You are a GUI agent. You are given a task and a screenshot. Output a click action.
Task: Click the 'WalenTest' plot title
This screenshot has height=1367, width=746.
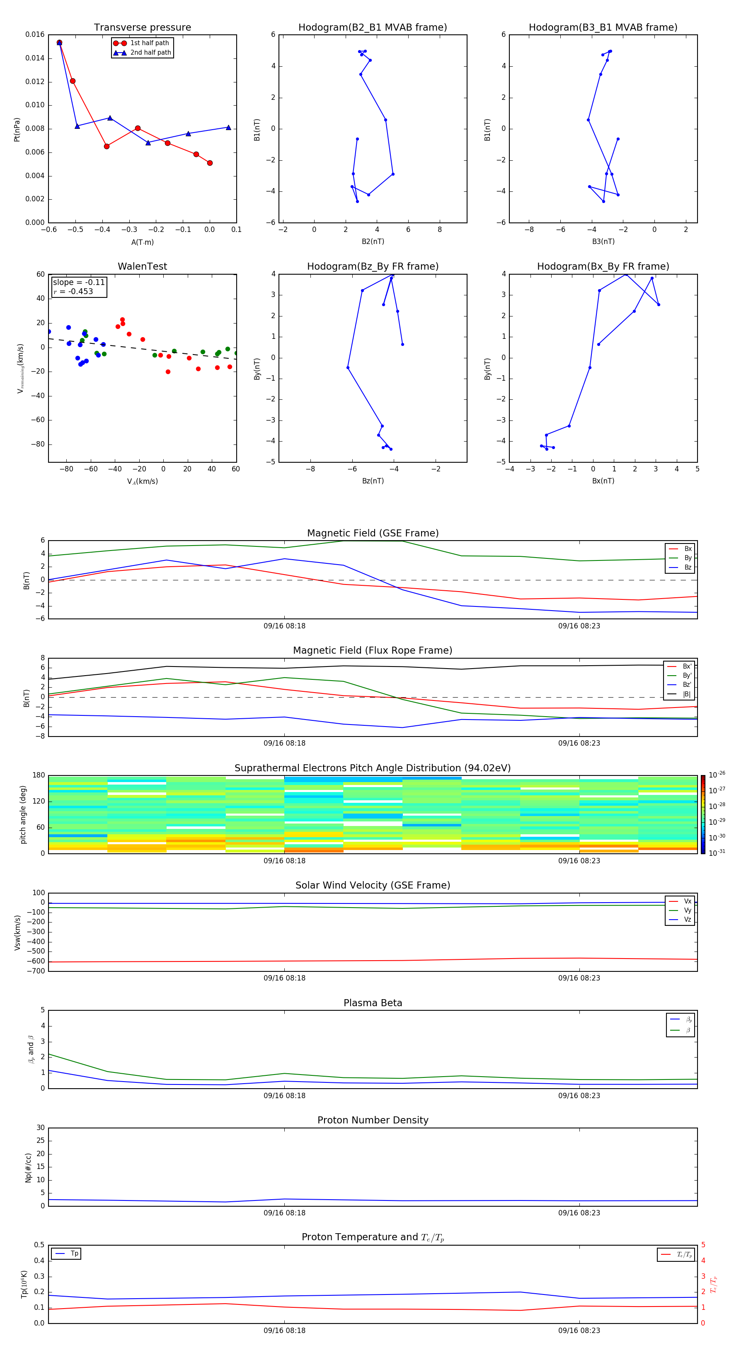click(142, 266)
